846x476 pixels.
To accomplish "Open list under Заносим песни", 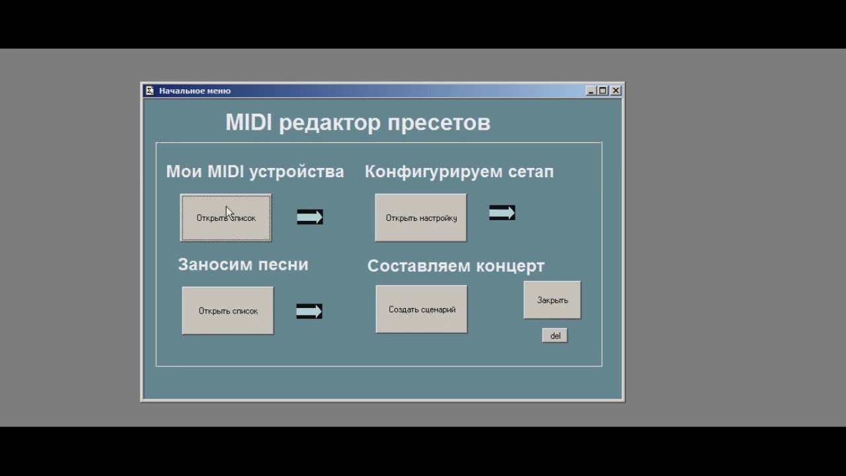I will tap(228, 311).
